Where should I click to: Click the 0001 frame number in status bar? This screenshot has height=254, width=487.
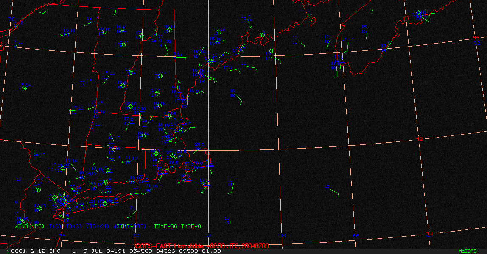(x=18, y=251)
